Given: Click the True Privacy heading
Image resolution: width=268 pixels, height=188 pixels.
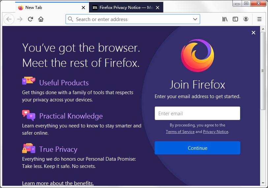Looking at the screenshot, I should (58, 149).
